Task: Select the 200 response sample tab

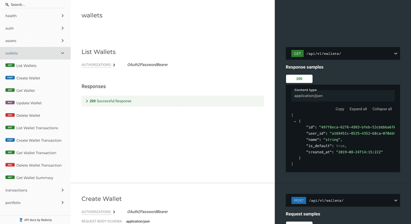Action: tap(299, 79)
